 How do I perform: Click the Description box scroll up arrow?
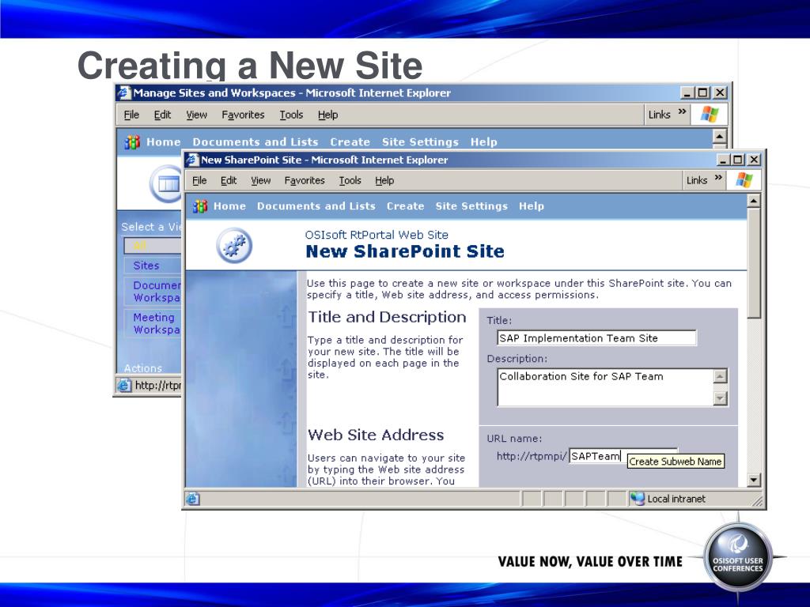[720, 376]
